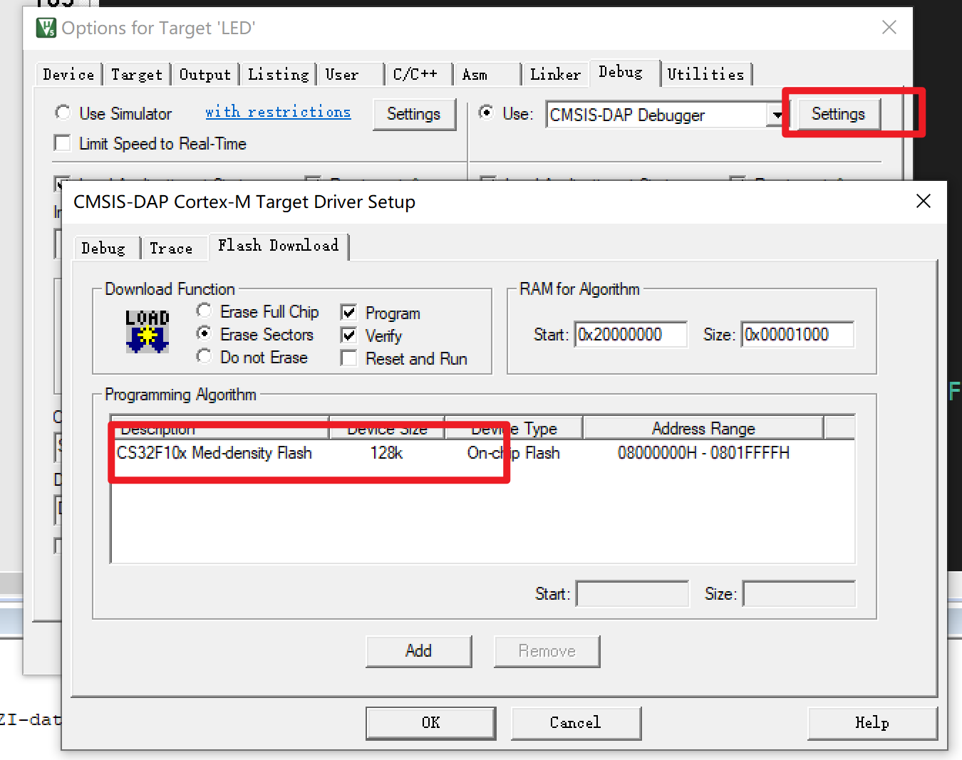Confirm with the OK button
962x760 pixels.
click(x=431, y=723)
